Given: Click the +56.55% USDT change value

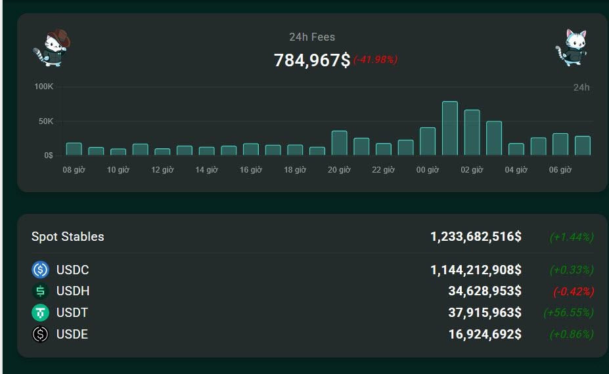Looking at the screenshot, I should click(568, 313).
